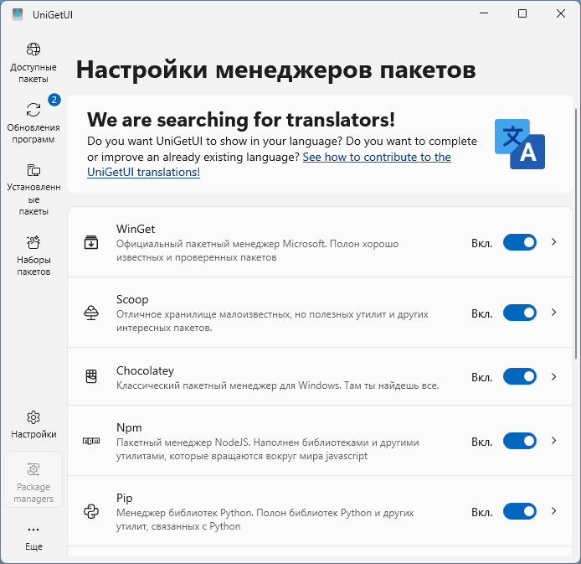Screen dimensions: 581x564
Task: Click Pip description about Python libraries
Action: pyautogui.click(x=265, y=520)
